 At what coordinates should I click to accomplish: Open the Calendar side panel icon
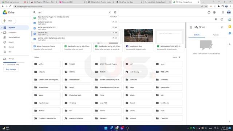(230, 20)
